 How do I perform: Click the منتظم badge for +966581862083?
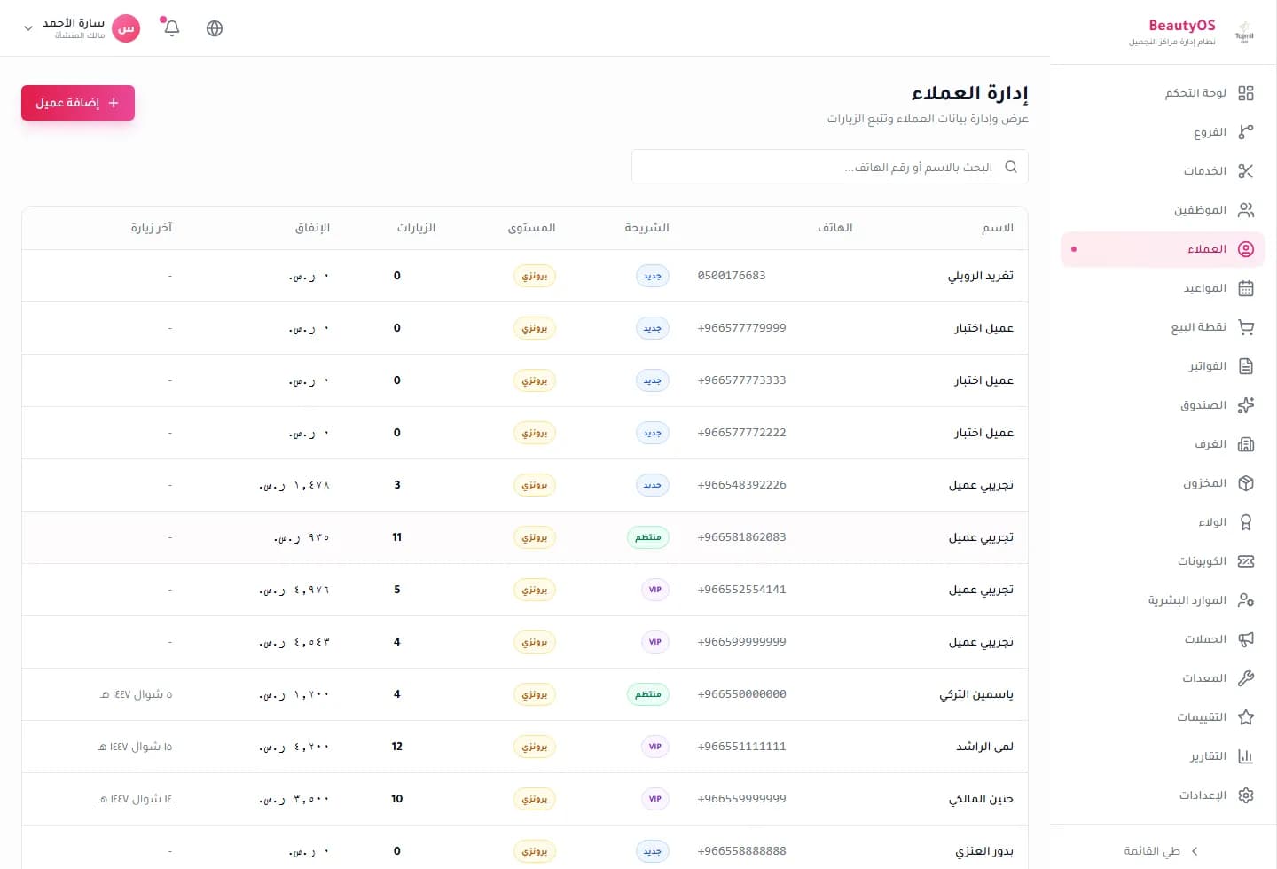648,537
